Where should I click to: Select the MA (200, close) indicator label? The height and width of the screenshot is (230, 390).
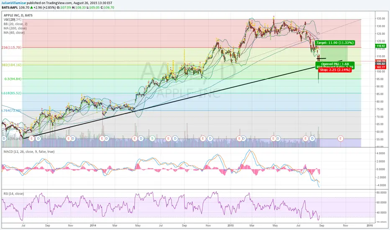point(15,28)
